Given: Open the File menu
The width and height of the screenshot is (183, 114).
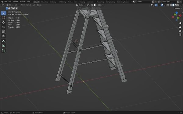Looking at the screenshot, I should click(x=5, y=2).
